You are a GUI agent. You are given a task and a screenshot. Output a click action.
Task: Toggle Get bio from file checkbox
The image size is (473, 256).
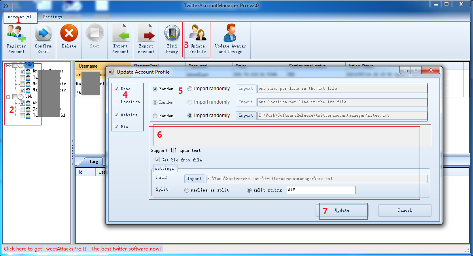[157, 160]
